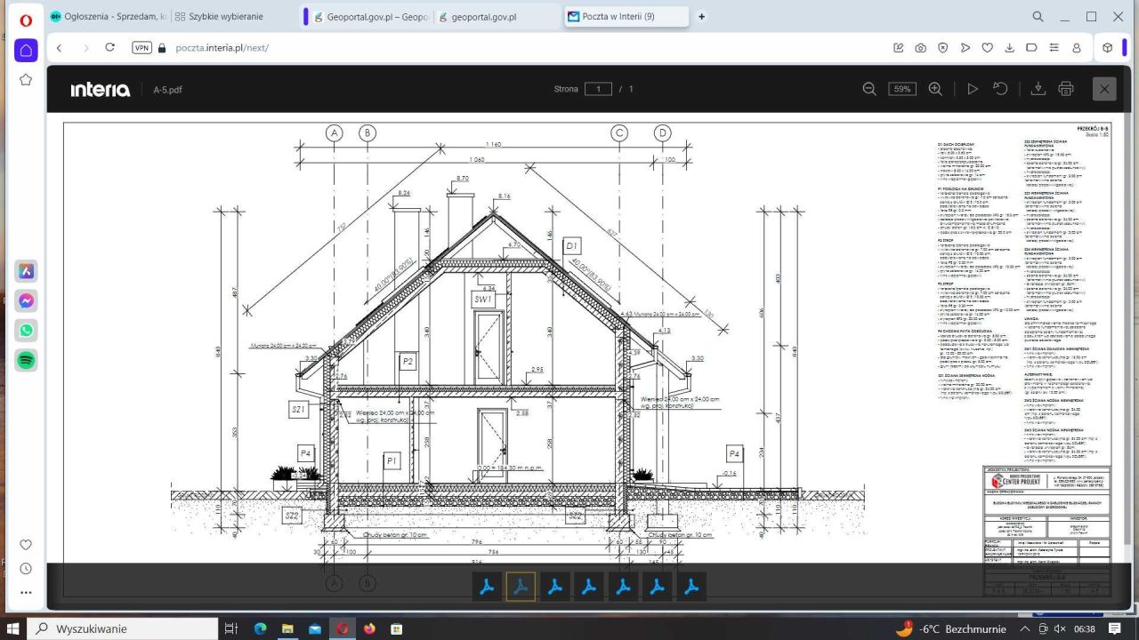The height and width of the screenshot is (640, 1139).
Task: Select the last PDF attachment thumbnail
Action: tap(691, 587)
